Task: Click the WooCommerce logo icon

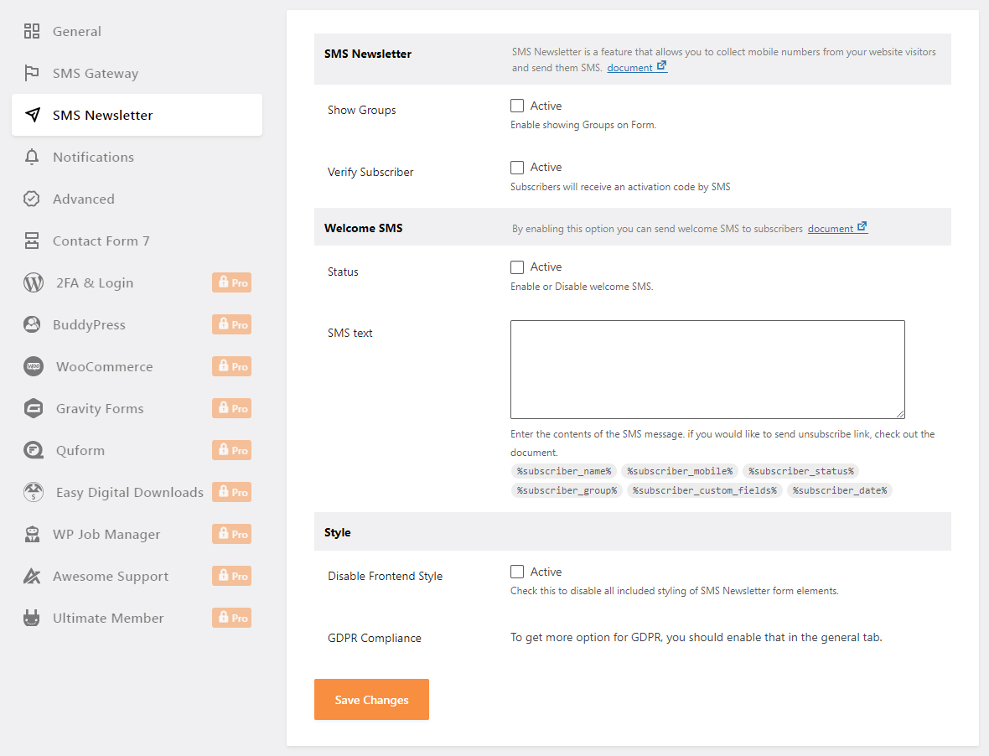Action: tap(34, 367)
